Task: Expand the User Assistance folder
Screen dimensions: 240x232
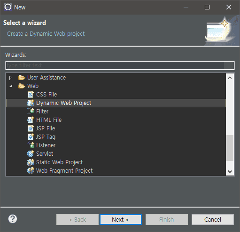Action: [x=10, y=78]
